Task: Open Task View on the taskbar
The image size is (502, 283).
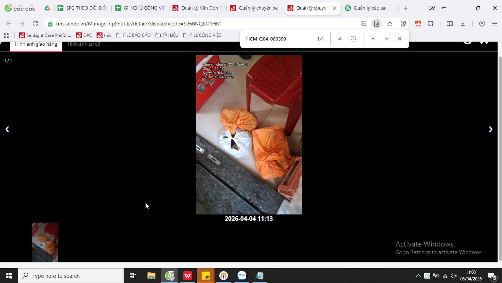Action: coord(133,276)
